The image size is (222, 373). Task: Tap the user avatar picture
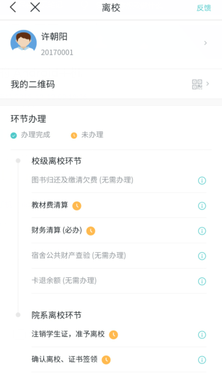tap(23, 40)
